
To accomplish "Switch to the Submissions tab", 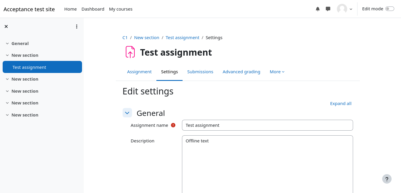I will (200, 72).
